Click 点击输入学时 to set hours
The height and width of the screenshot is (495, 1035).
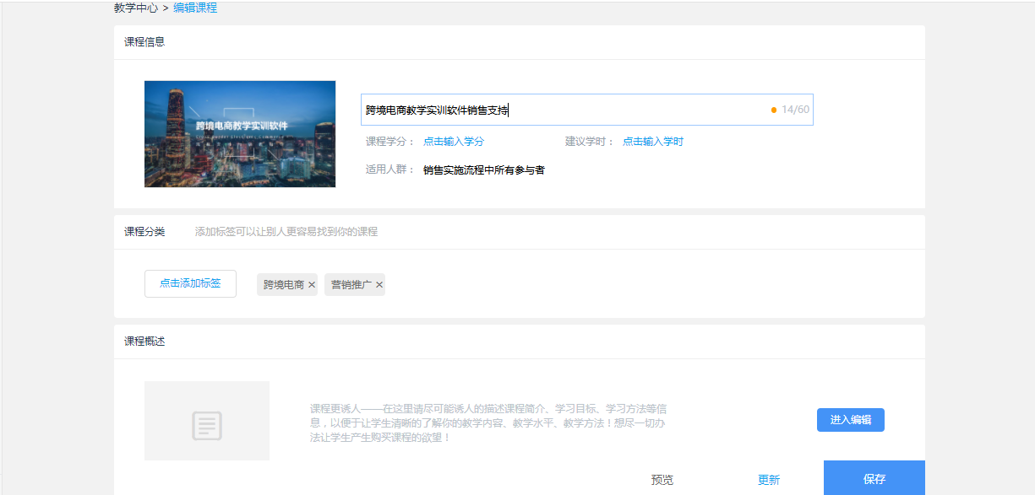click(x=653, y=142)
